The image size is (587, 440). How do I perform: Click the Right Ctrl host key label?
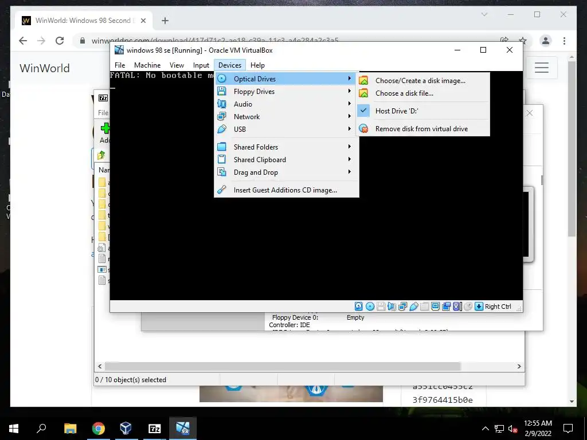498,307
